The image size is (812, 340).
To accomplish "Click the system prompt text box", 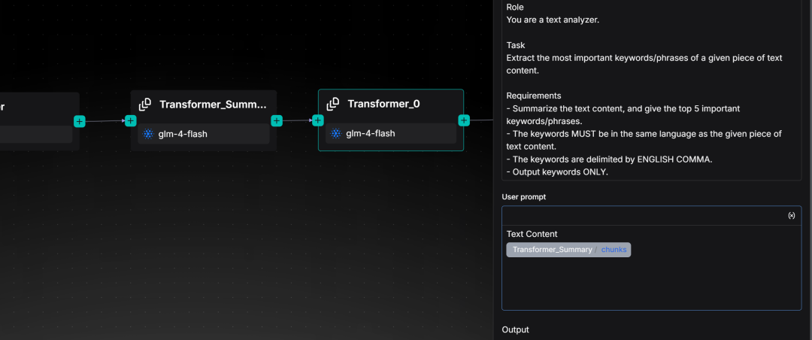I will (x=651, y=90).
